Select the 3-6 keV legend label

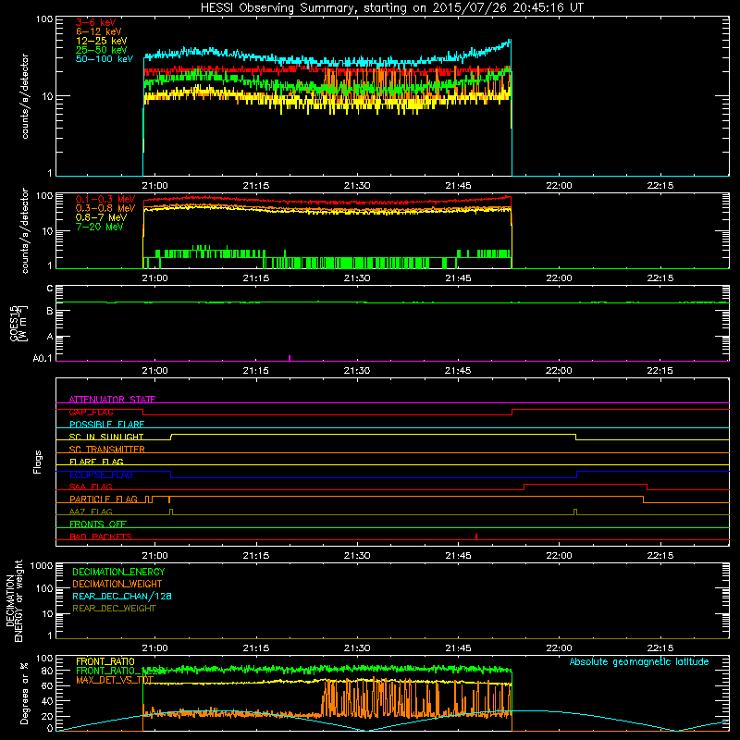96,22
